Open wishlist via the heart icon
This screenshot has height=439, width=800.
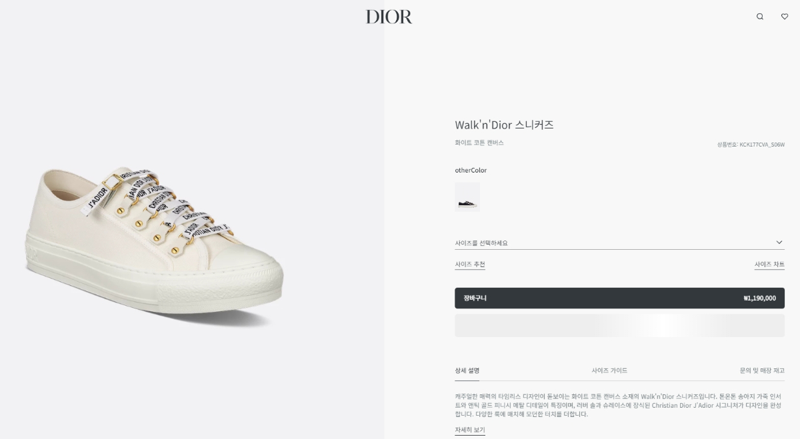(x=785, y=17)
